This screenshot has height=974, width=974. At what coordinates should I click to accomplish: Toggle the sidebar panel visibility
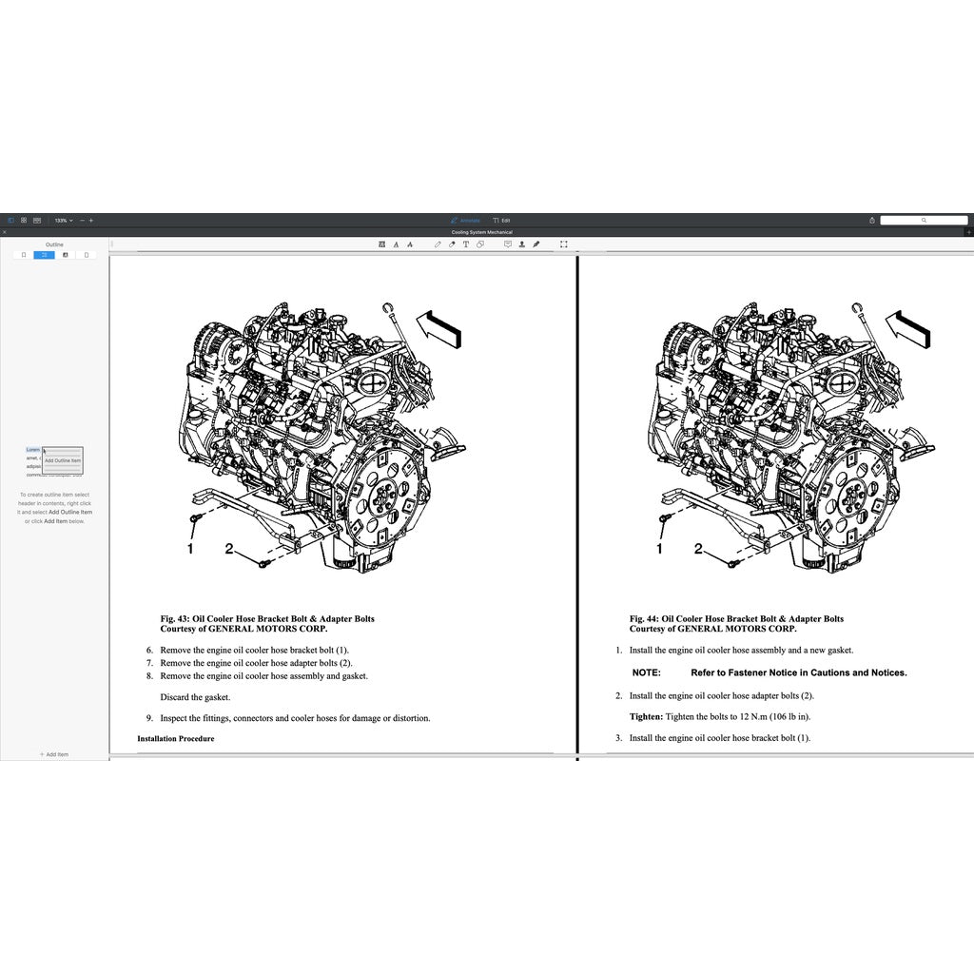(x=10, y=220)
